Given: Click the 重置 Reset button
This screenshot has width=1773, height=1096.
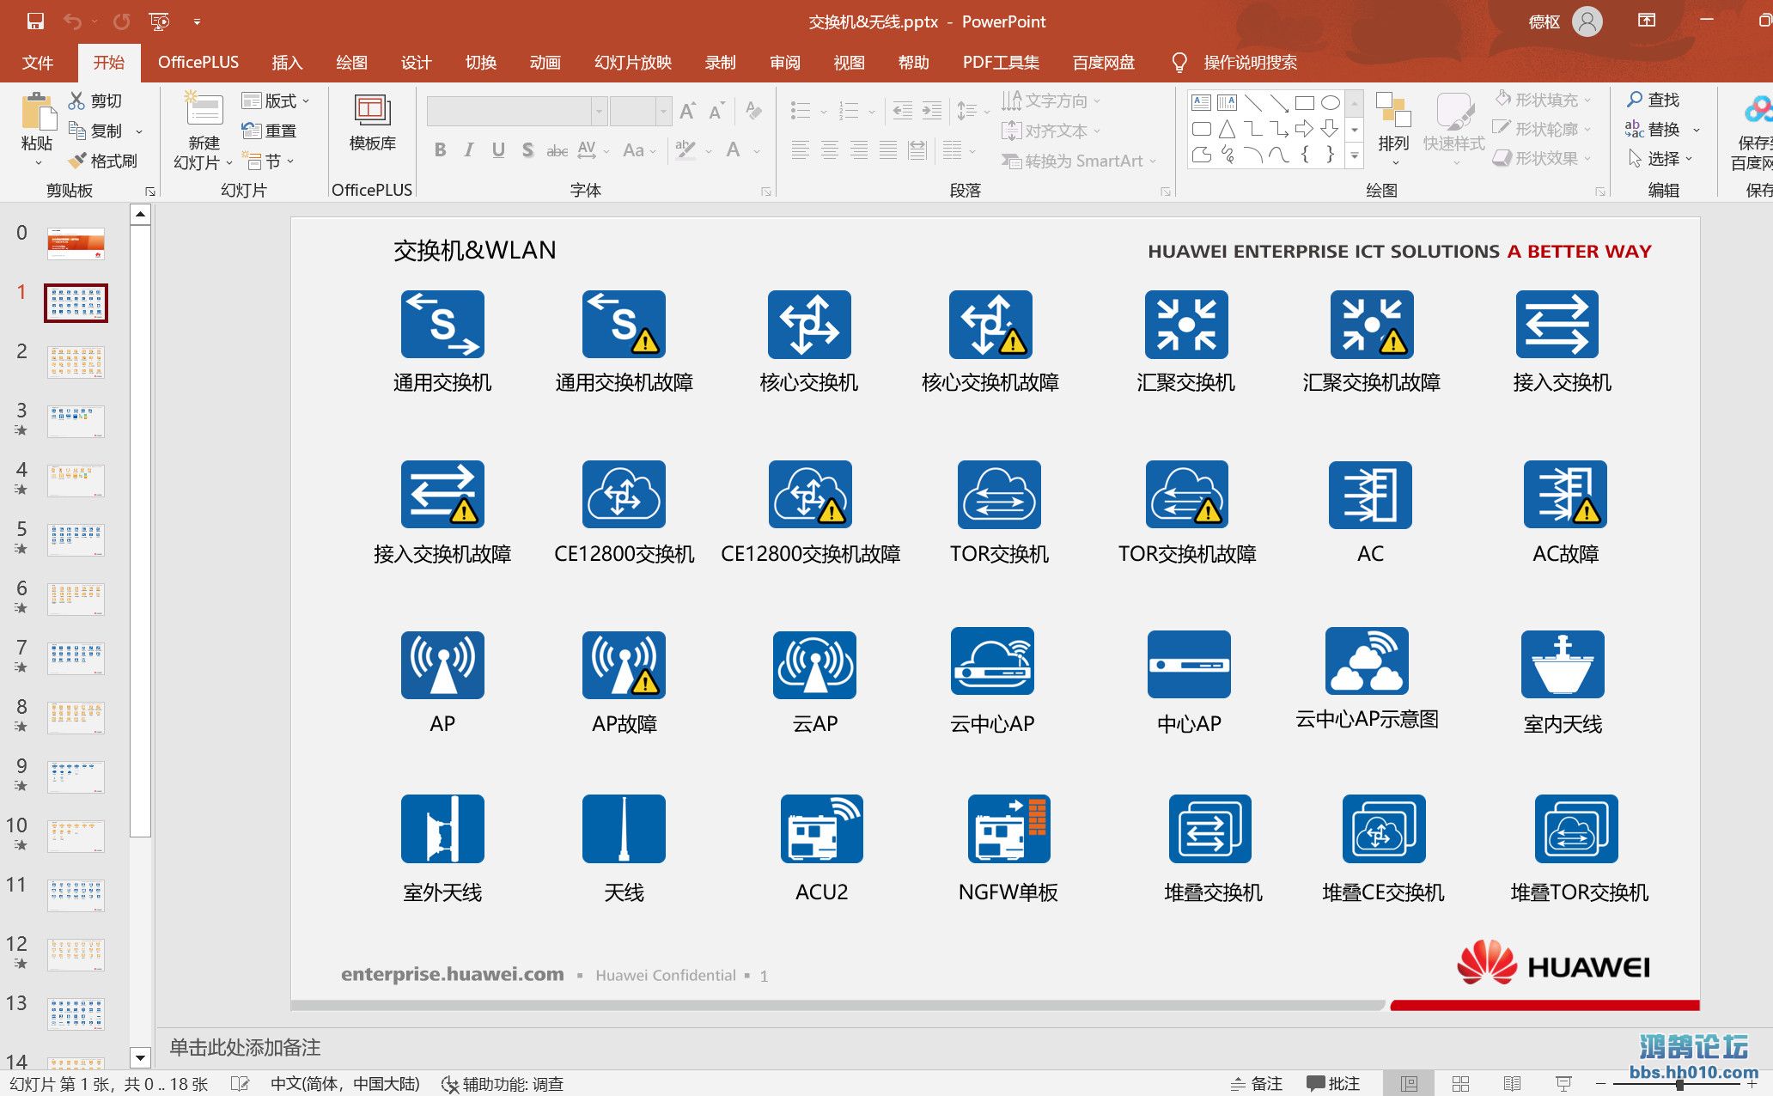Looking at the screenshot, I should pos(269,131).
